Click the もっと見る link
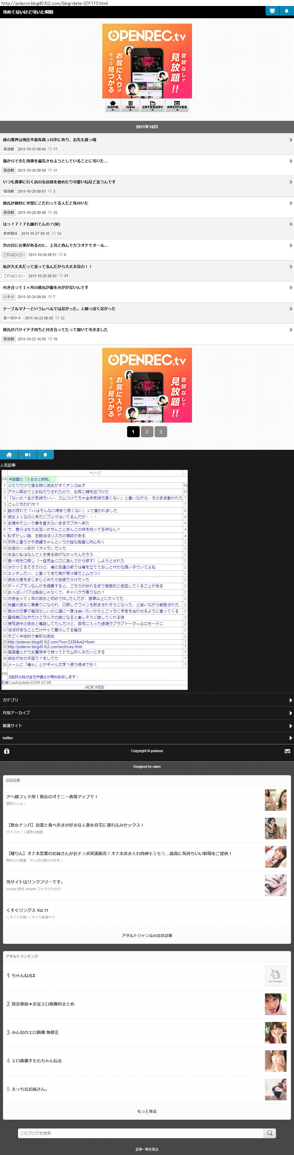 pyautogui.click(x=147, y=1112)
